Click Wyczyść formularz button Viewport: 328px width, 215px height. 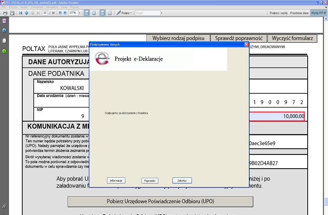pyautogui.click(x=292, y=38)
